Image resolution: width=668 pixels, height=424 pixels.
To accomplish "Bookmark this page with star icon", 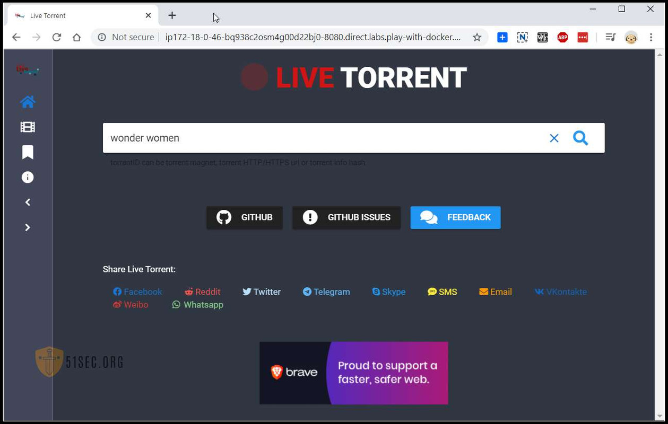I will 477,37.
